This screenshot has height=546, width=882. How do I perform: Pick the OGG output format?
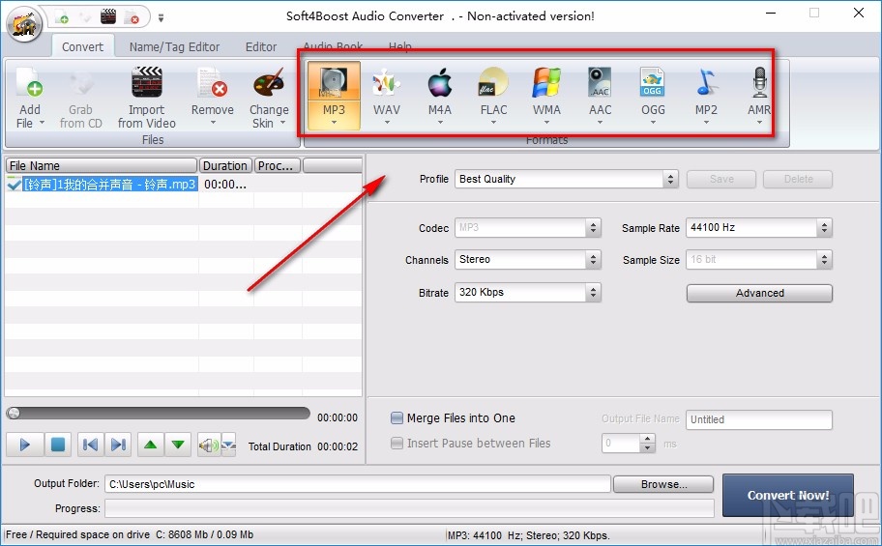click(x=653, y=87)
